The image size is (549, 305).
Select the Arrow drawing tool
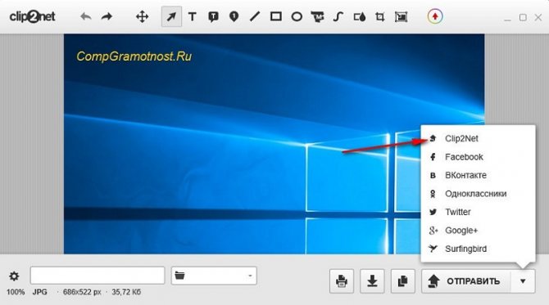click(171, 16)
